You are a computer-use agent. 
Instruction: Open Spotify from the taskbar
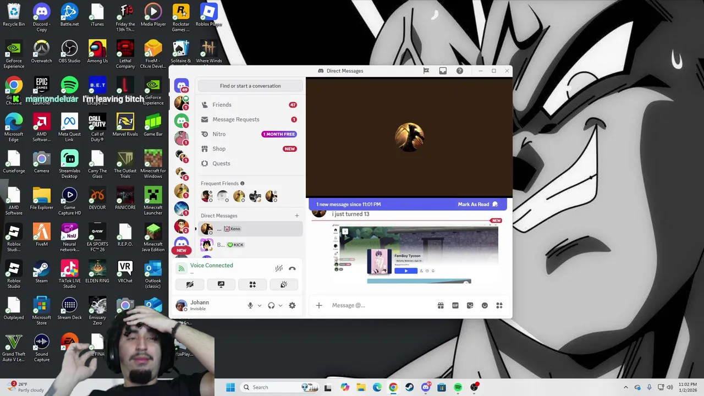coord(458,387)
